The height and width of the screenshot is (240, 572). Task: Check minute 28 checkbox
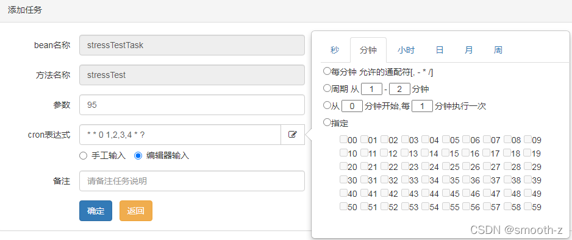coord(507,166)
